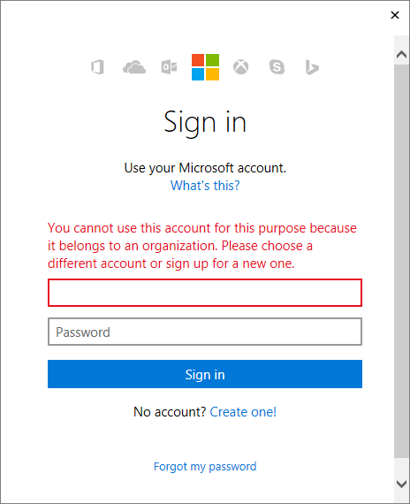Click the scrollbar track below the thumb
This screenshot has width=410, height=504.
point(402,466)
